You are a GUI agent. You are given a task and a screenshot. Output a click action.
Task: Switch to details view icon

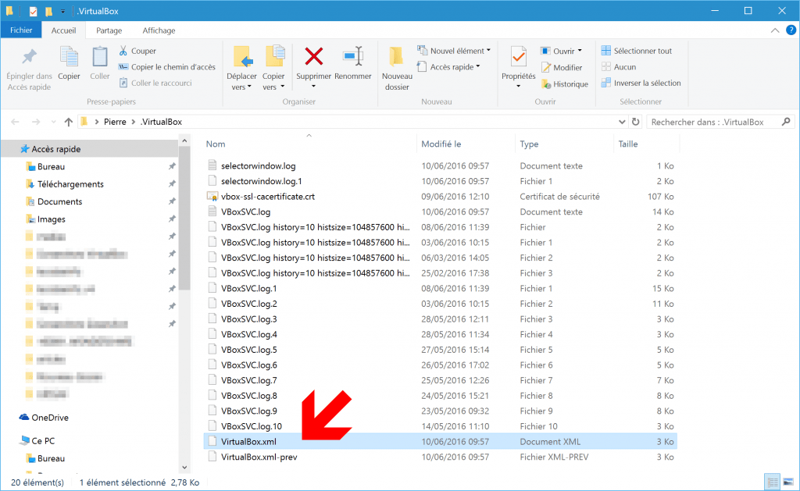773,482
